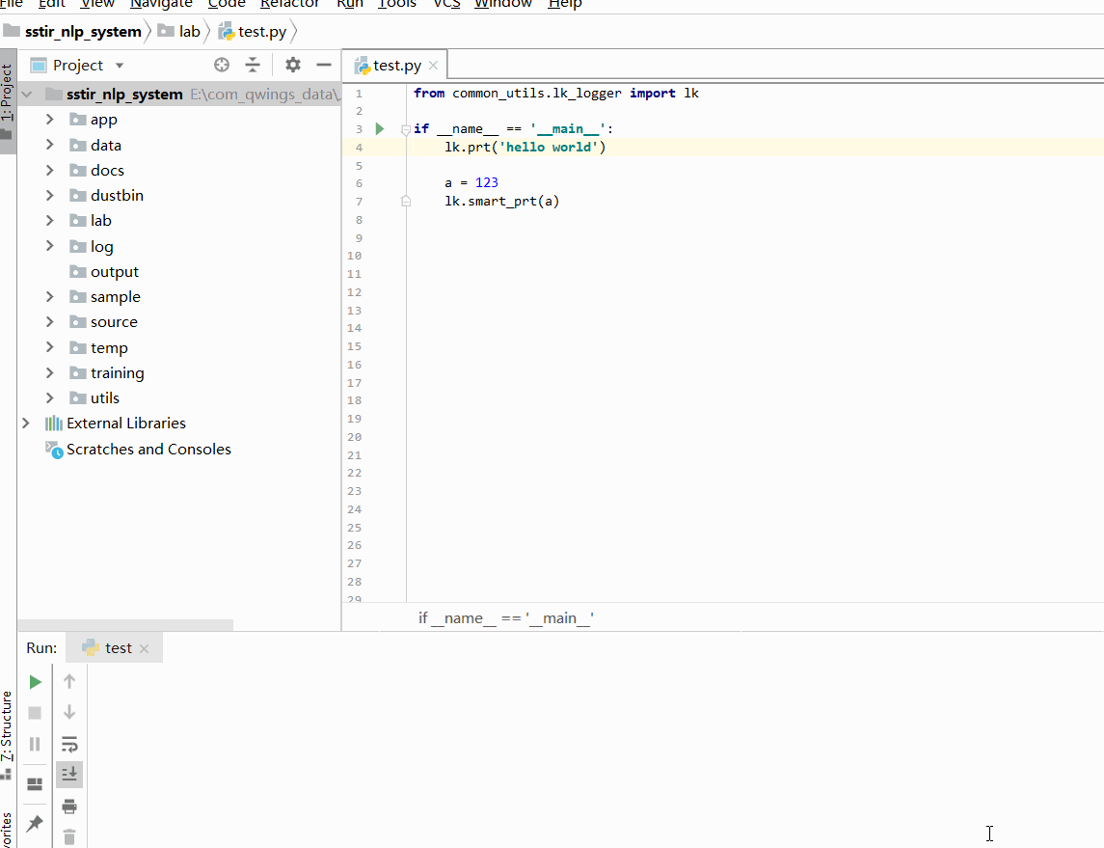Open the Refactor menu
This screenshot has height=848, width=1104.
point(289,4)
